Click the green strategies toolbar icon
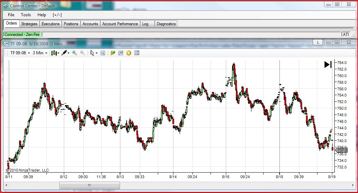Image resolution: width=358 pixels, height=193 pixels. (x=112, y=53)
